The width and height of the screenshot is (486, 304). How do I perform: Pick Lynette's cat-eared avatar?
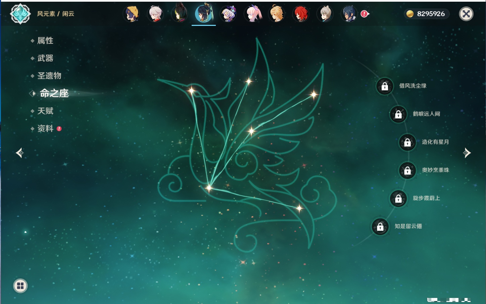[325, 14]
